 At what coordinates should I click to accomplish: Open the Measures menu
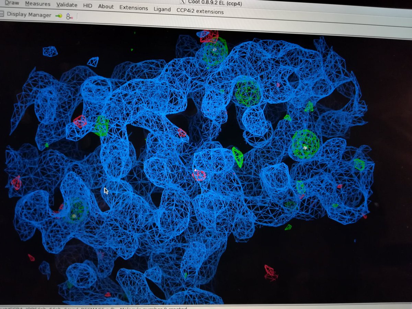point(37,3)
